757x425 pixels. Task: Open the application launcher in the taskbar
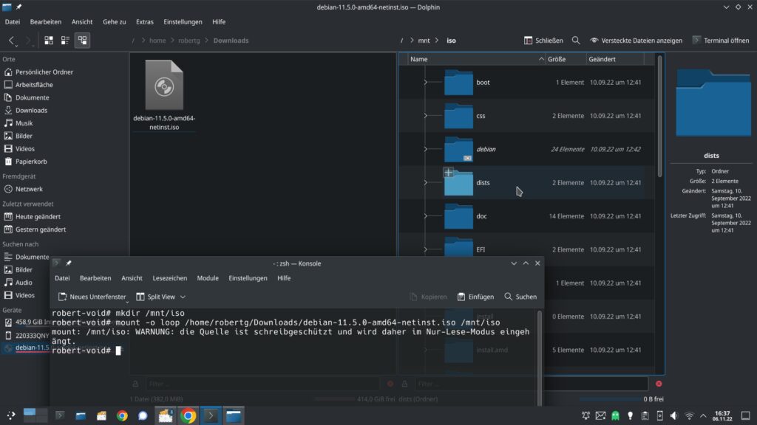click(10, 415)
